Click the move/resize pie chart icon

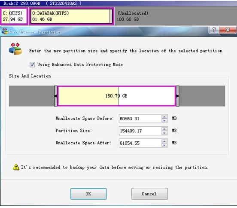15,49
